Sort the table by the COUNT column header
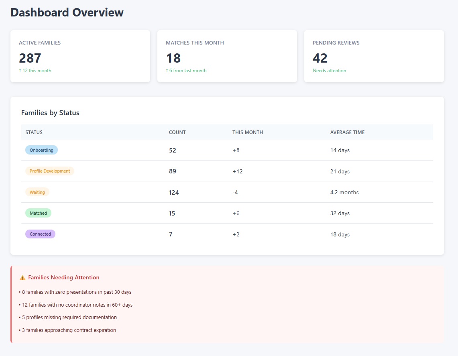 pos(177,132)
